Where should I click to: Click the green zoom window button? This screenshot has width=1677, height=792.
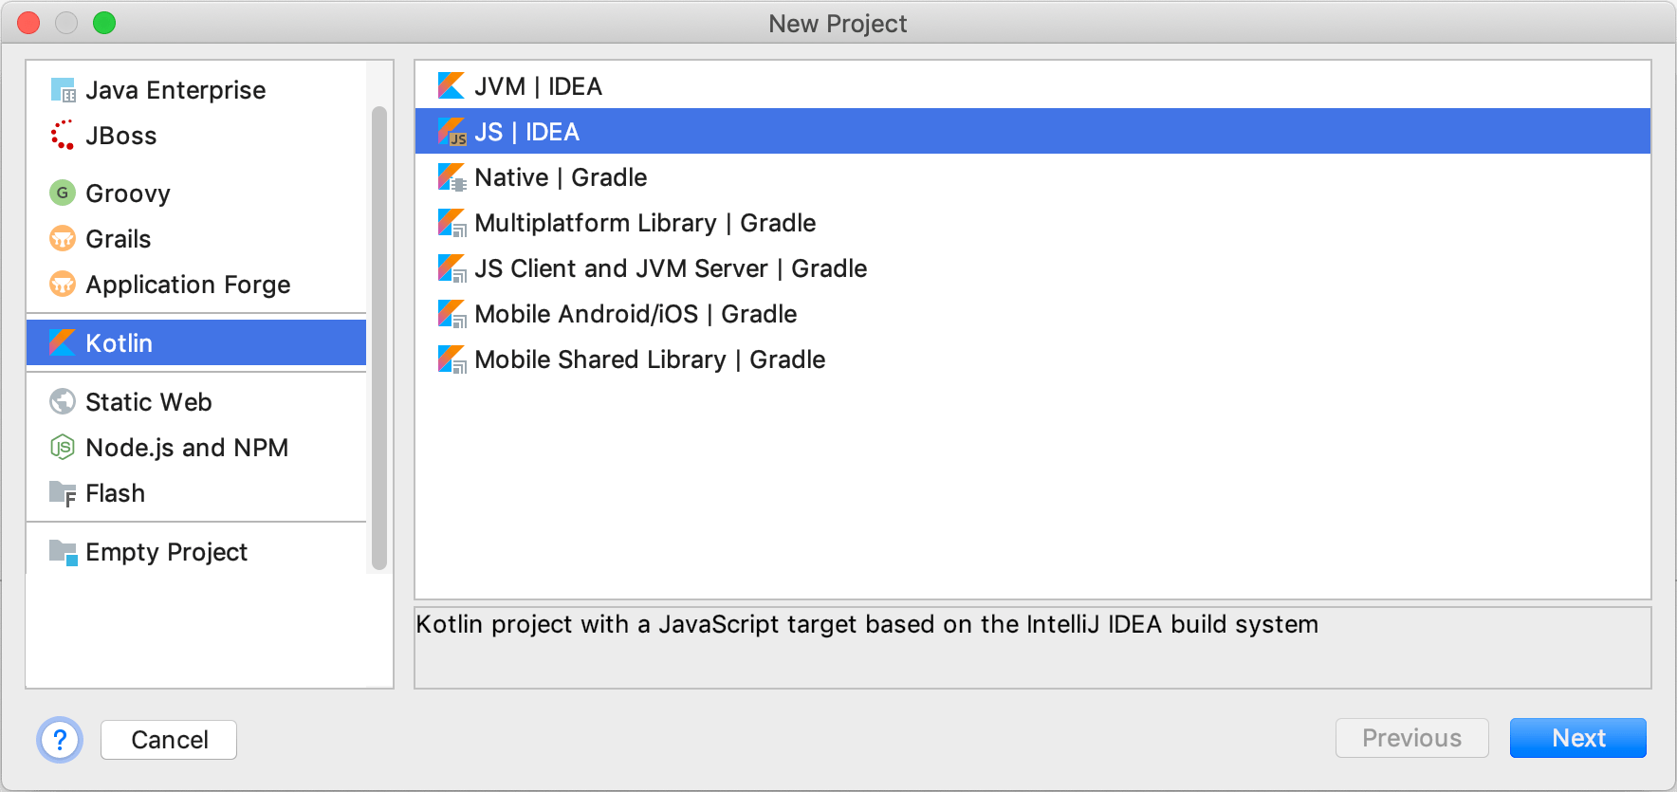[104, 23]
